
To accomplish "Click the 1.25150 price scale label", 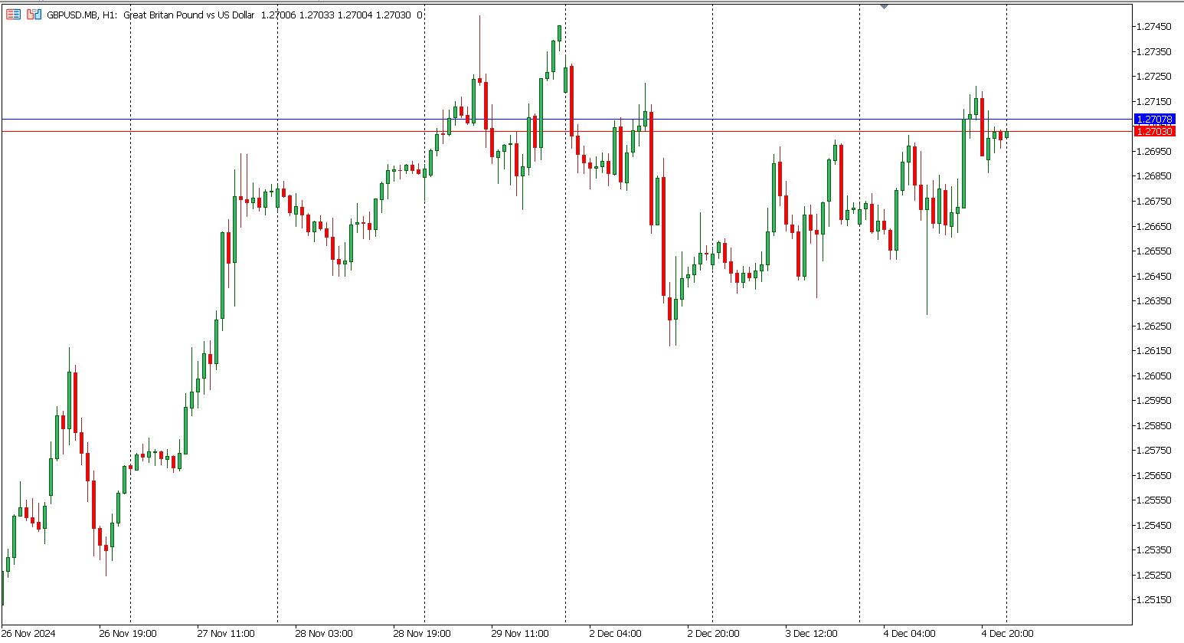I will point(1154,599).
